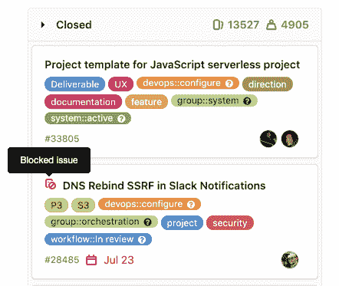Screen dimensions: 339x286
Task: Open assignee avatar on issue #28485
Action: coord(290,260)
